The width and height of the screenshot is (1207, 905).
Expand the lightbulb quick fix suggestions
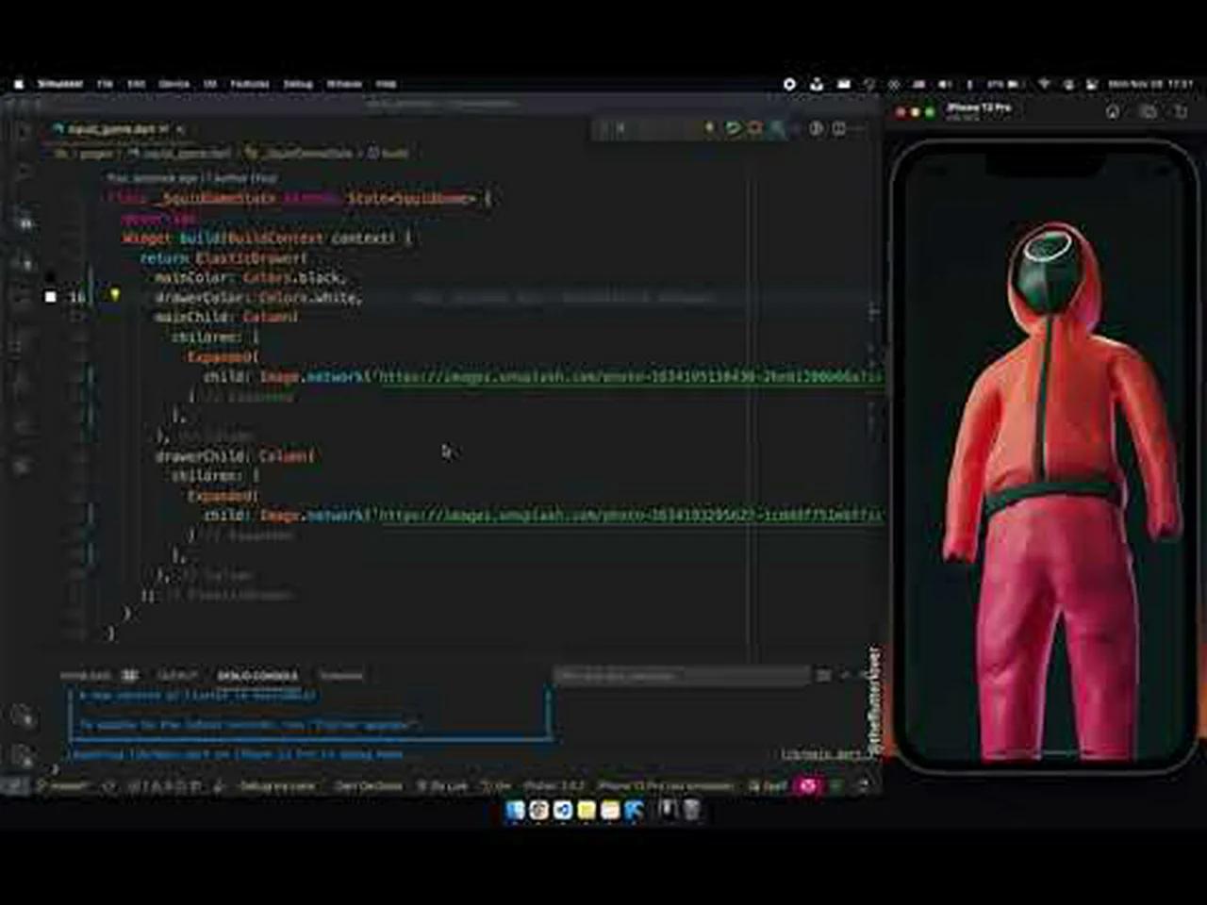coord(115,294)
